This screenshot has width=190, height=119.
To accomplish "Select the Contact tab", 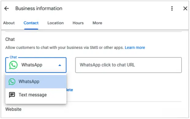I will tap(31, 23).
